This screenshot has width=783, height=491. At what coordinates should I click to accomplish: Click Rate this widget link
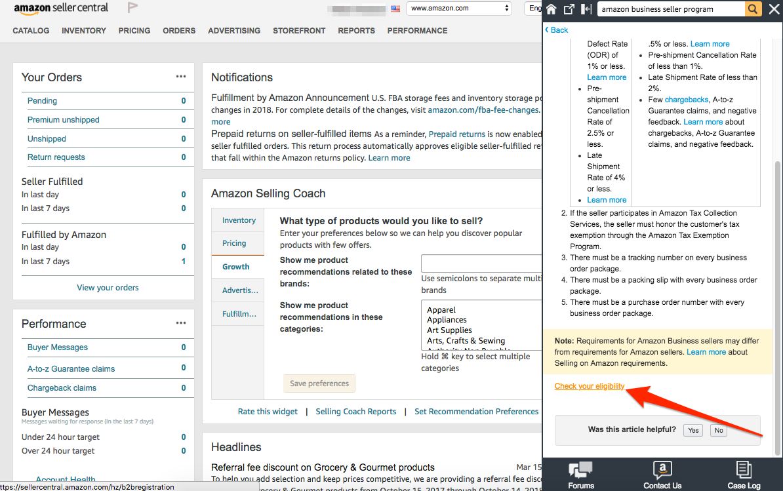(268, 411)
